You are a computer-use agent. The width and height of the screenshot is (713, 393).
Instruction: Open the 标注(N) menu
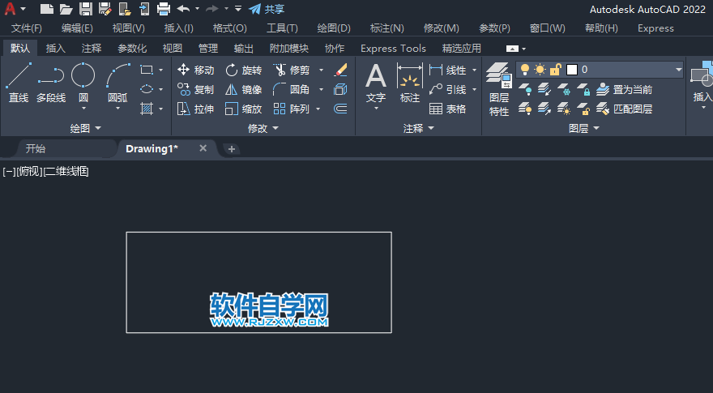pyautogui.click(x=387, y=28)
